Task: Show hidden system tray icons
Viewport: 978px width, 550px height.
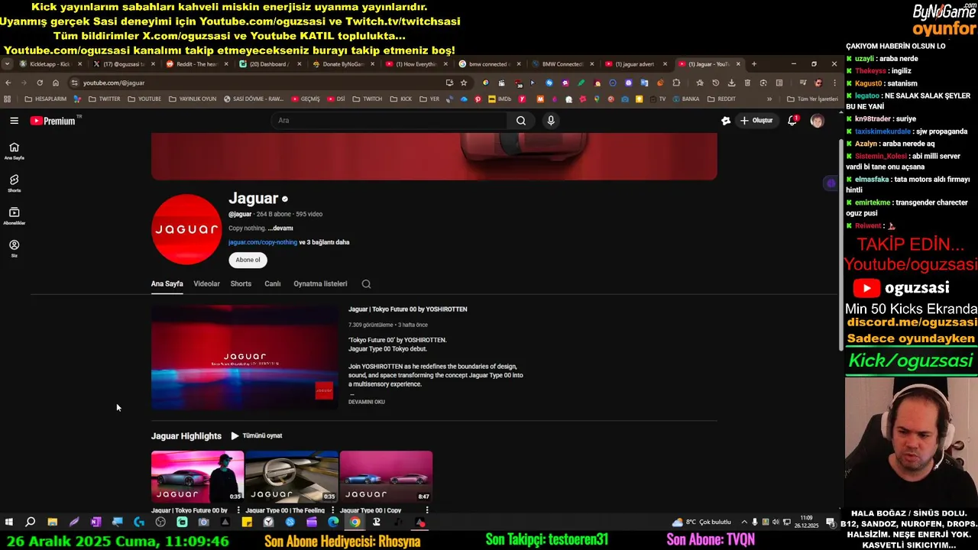Action: tap(744, 522)
